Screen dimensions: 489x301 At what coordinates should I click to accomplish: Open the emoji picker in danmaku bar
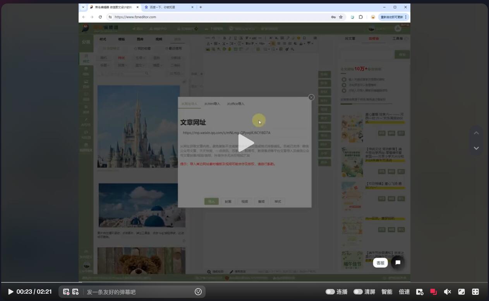tap(198, 292)
